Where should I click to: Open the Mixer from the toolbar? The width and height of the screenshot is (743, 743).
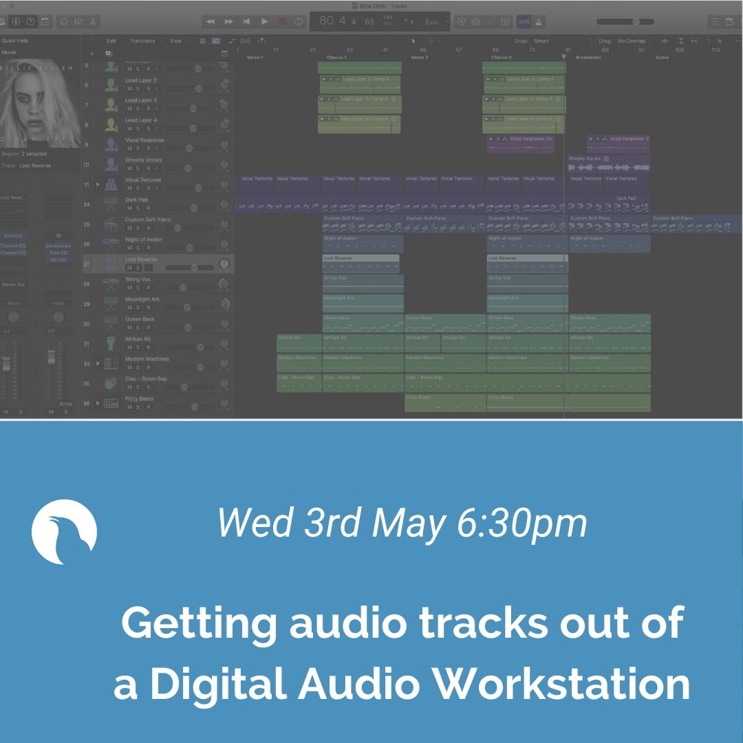pyautogui.click(x=78, y=22)
